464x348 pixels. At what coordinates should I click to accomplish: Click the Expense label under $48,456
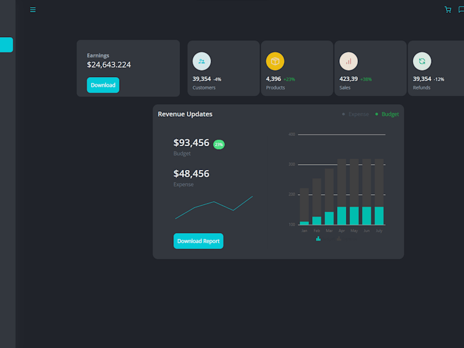(183, 184)
